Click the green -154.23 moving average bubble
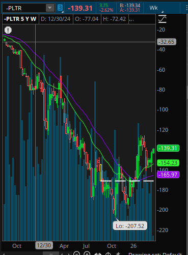Image resolution: width=188 pixels, height=255 pixels. [x=168, y=163]
